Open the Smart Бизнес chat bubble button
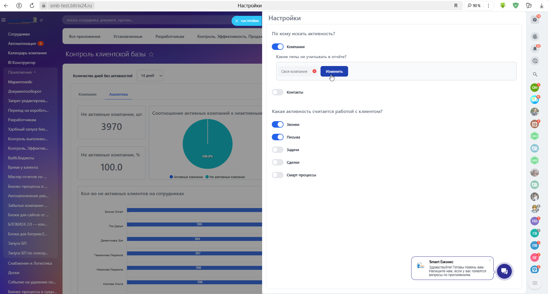 [504, 271]
